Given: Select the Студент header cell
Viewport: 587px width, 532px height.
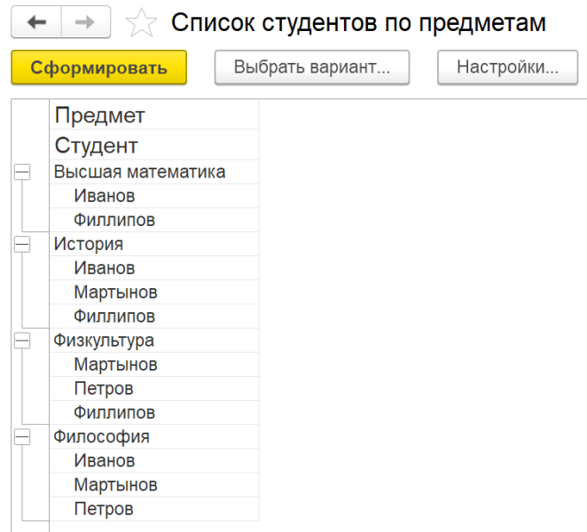Looking at the screenshot, I should pos(96,145).
